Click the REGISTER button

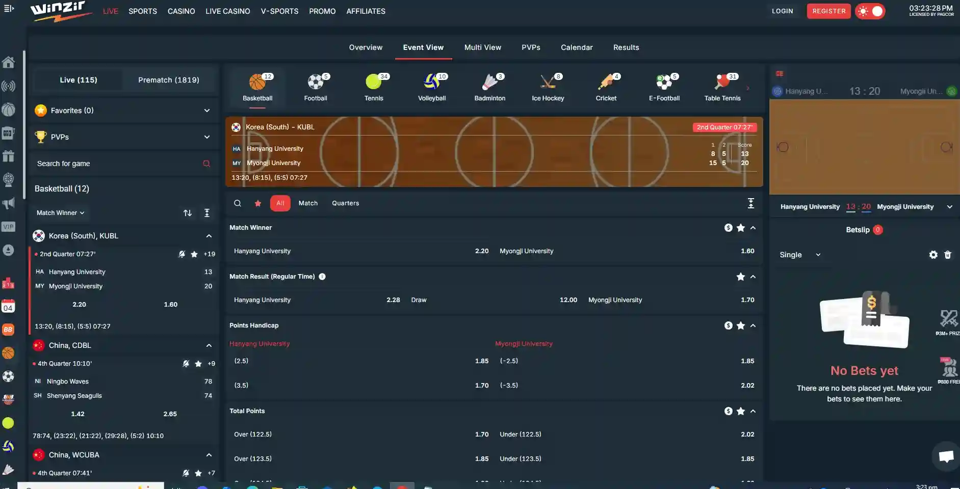tap(828, 11)
